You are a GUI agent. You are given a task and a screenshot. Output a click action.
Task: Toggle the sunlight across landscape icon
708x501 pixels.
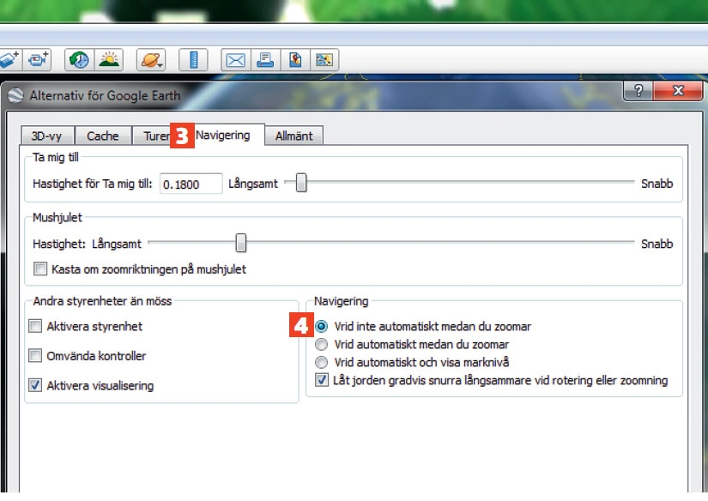coord(109,60)
